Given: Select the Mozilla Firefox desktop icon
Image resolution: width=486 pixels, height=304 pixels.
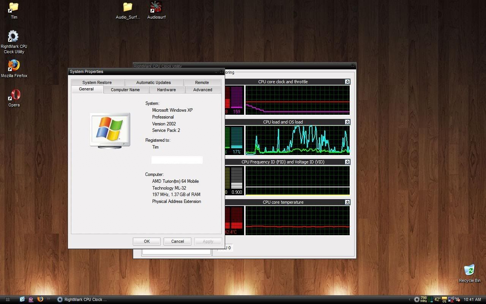Looking at the screenshot, I should click(14, 68).
